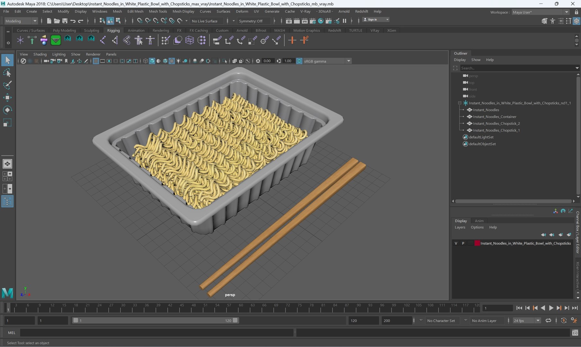Open the Modeling menu set dropdown
Image resolution: width=581 pixels, height=347 pixels.
21,21
